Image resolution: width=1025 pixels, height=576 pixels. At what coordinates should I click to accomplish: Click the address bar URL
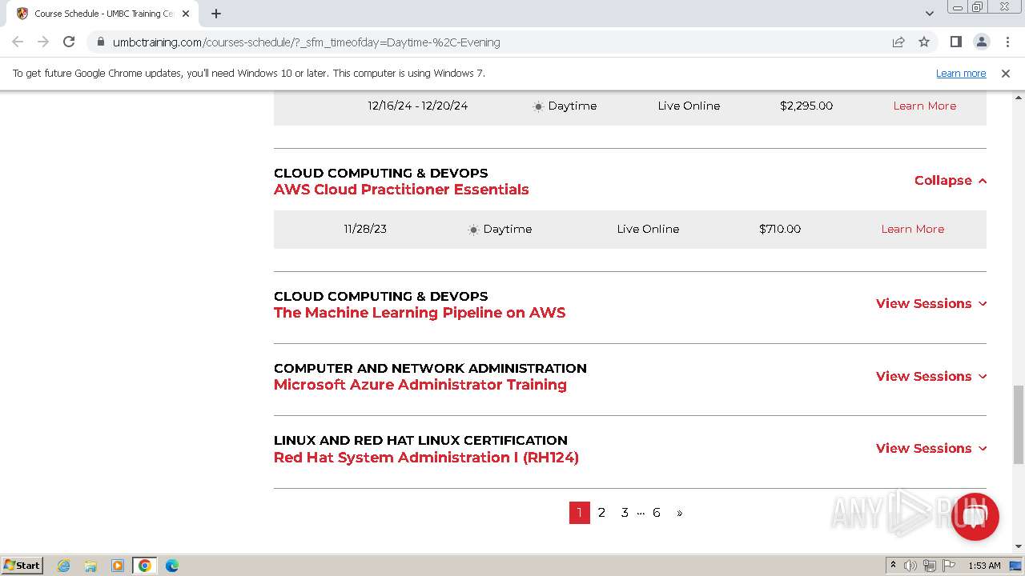pos(306,42)
